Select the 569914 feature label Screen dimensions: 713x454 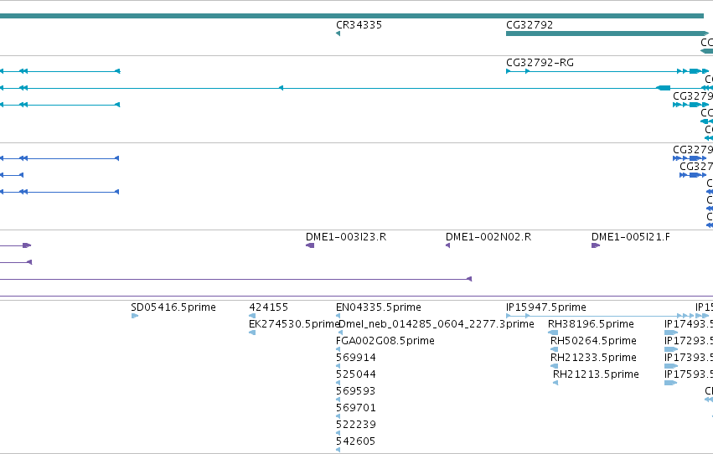[355, 358]
